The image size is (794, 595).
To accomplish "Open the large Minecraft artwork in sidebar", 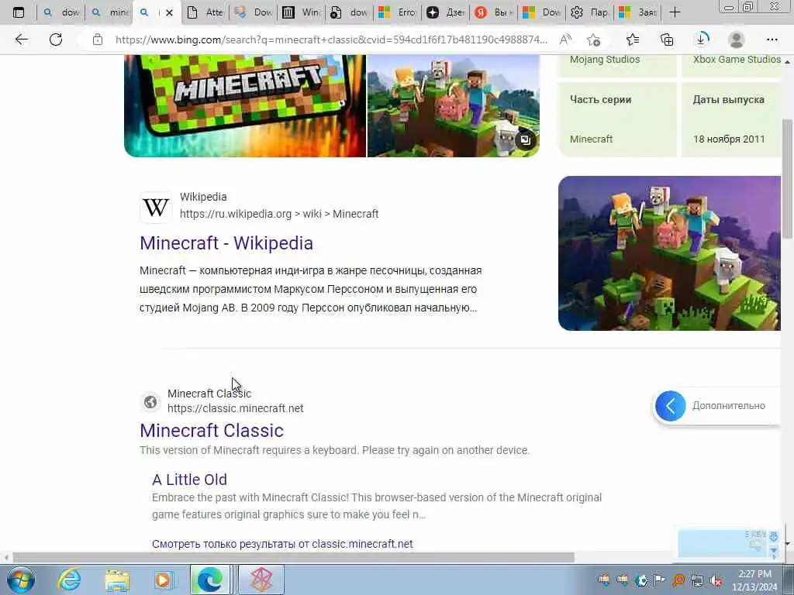I will [669, 253].
